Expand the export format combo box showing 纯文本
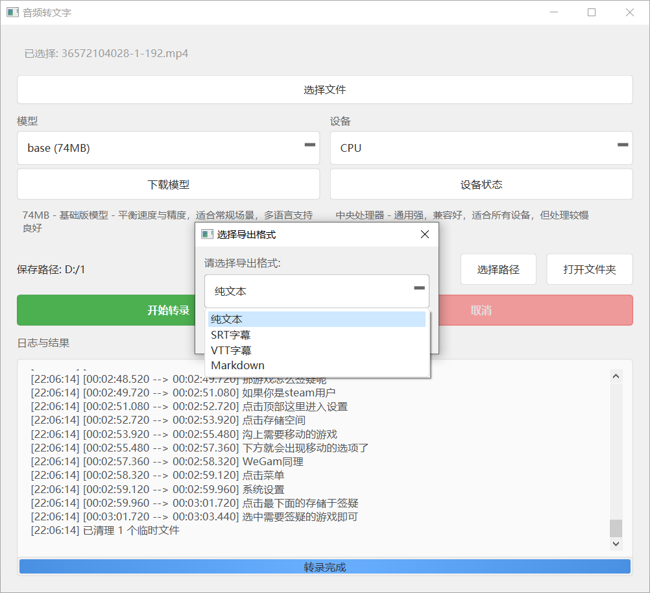650x593 pixels. point(317,291)
